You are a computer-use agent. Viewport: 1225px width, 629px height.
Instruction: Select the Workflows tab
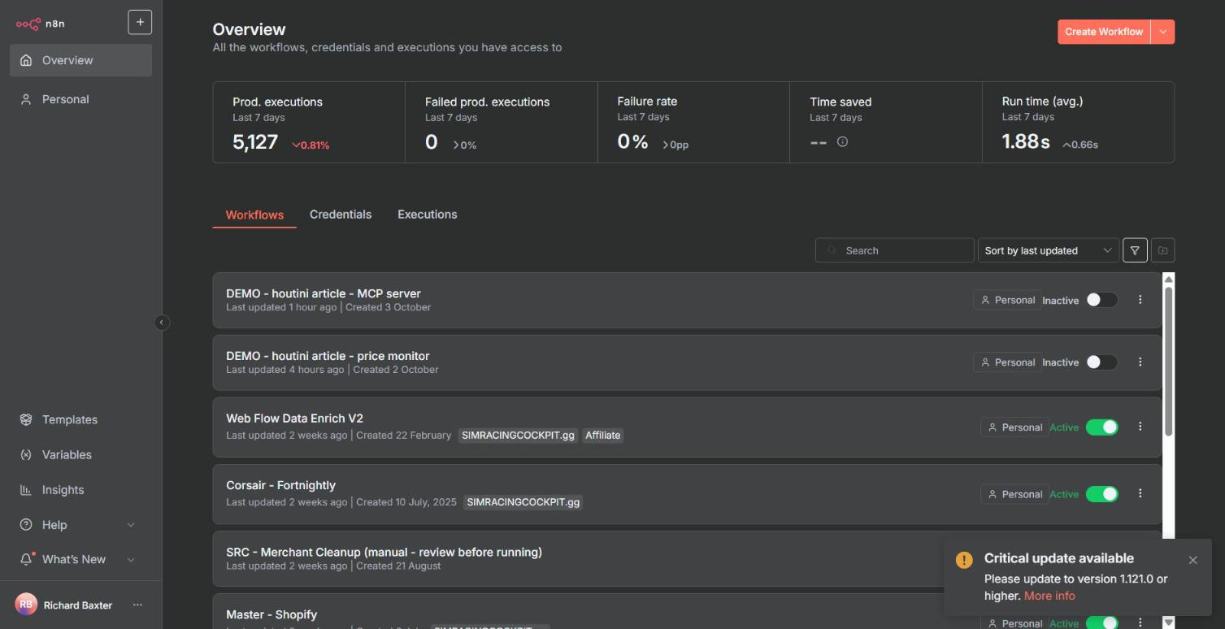pos(254,215)
